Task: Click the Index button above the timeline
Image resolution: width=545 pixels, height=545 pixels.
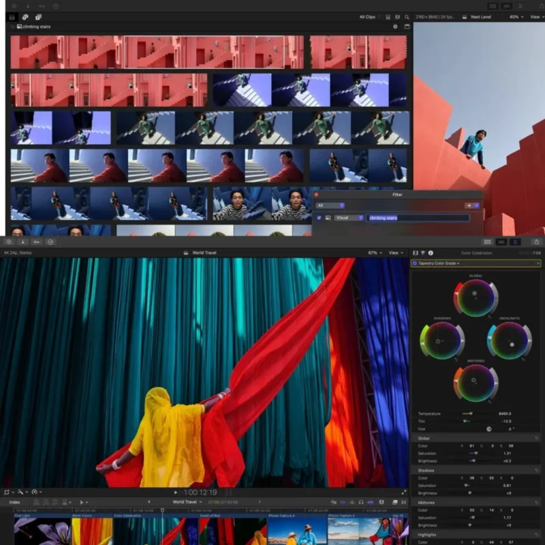Action: point(15,502)
